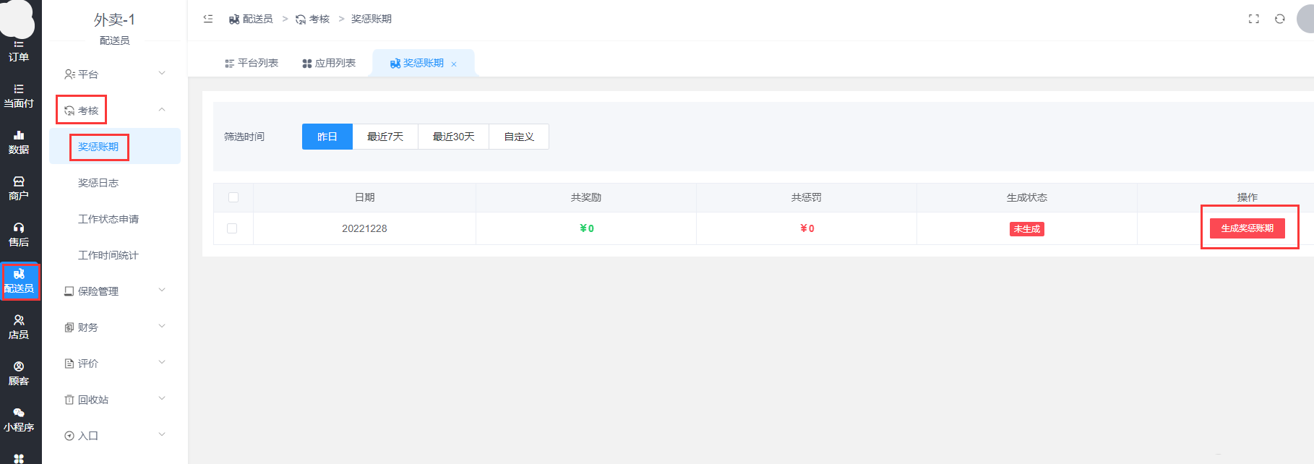Screen dimensions: 1314x464
Task: Click the 外卖-1 title
Action: coord(114,20)
